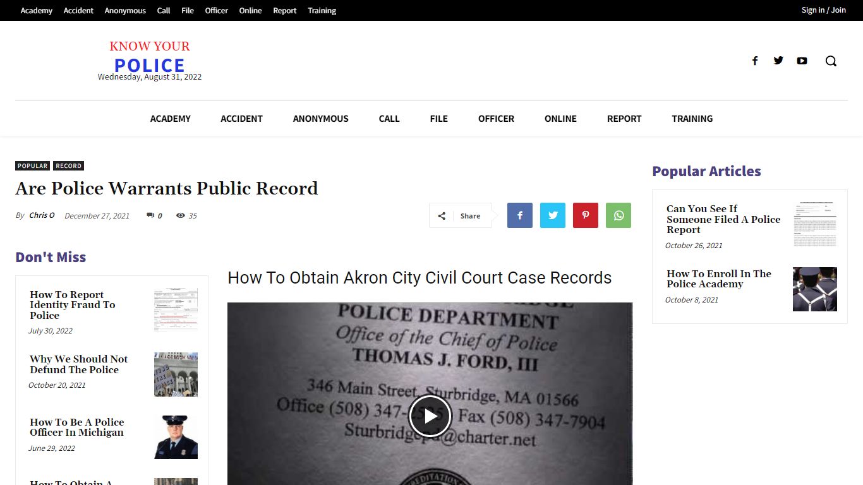
Task: Open Call in the top black bar
Action: pyautogui.click(x=164, y=11)
